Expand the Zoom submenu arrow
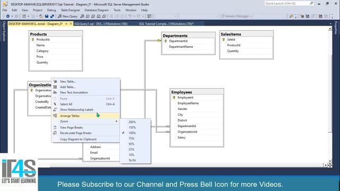 [117, 121]
